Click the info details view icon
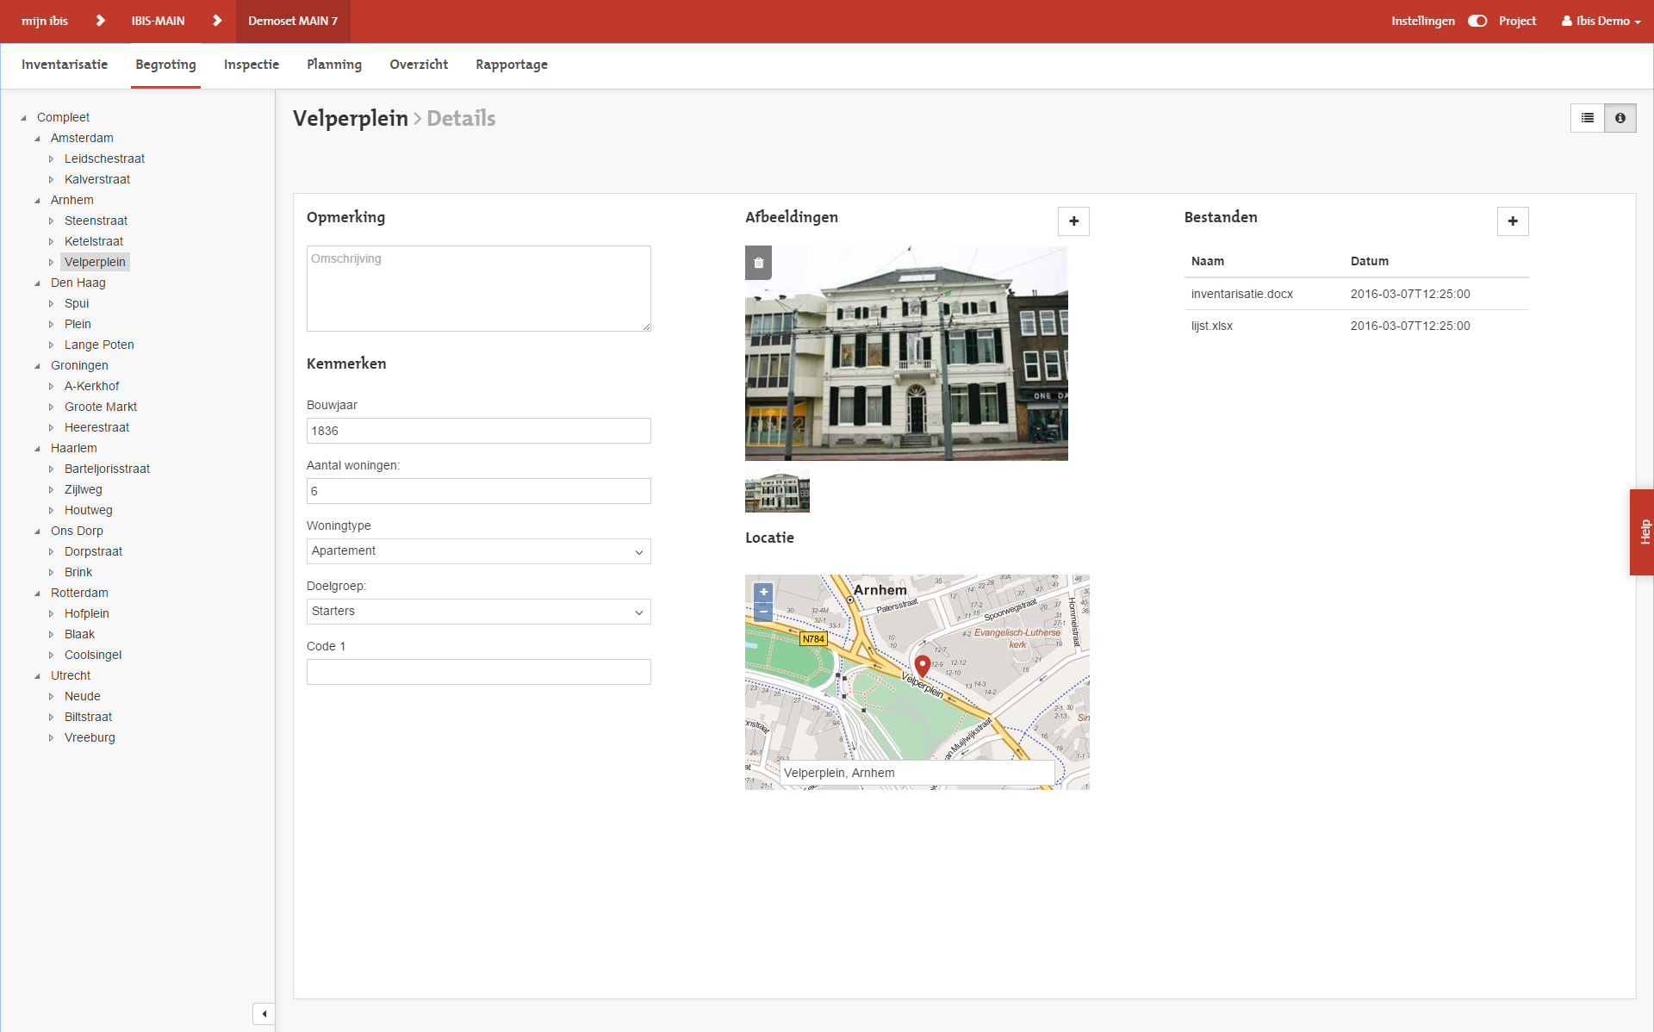 (1620, 118)
